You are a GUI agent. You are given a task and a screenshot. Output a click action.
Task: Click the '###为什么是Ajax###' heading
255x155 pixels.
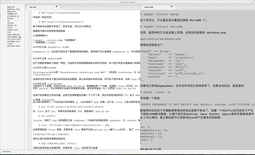click(45, 68)
